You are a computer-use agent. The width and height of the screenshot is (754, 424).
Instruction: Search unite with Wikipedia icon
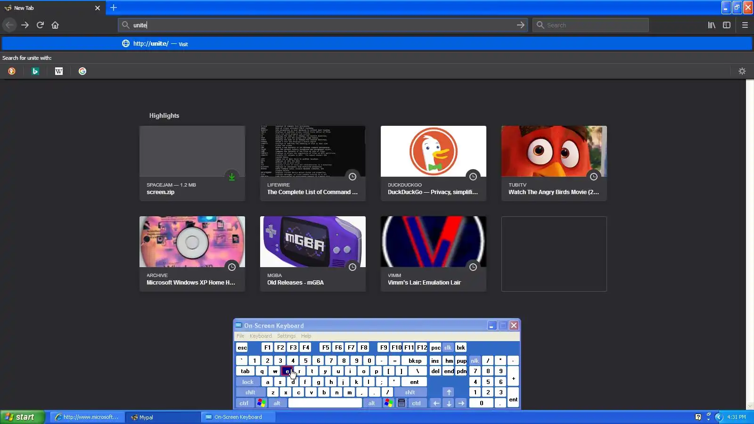(59, 71)
